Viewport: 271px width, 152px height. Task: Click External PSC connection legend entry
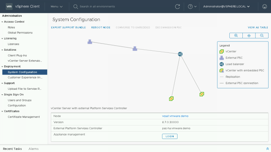242,83
